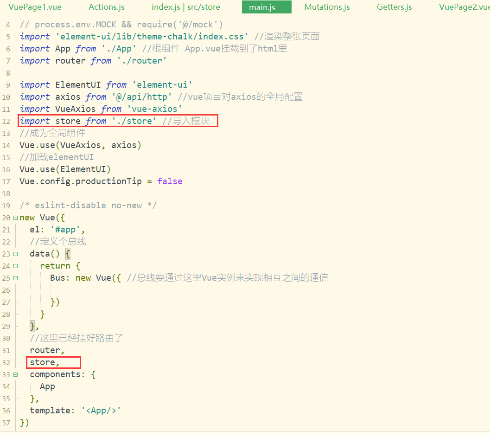Screen dimensions: 490x437
Task: Click the Vue.use(ElementUI) statement
Action: click(65, 169)
